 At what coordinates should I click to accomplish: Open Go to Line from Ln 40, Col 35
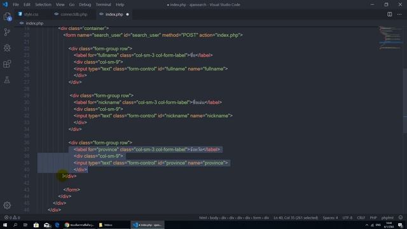click(x=296, y=218)
